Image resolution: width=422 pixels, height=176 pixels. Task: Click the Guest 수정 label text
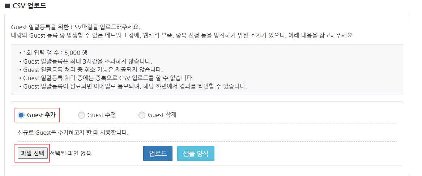102,115
